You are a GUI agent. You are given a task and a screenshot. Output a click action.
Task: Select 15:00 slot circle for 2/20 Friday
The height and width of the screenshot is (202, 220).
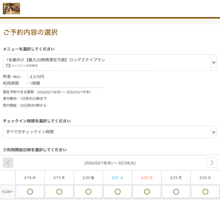click(x=88, y=192)
